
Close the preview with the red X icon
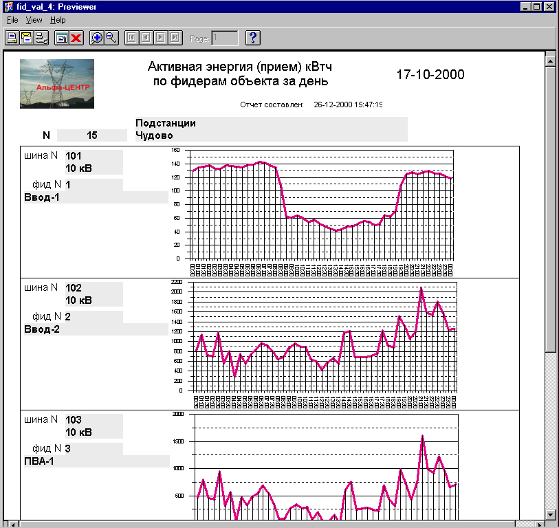76,38
